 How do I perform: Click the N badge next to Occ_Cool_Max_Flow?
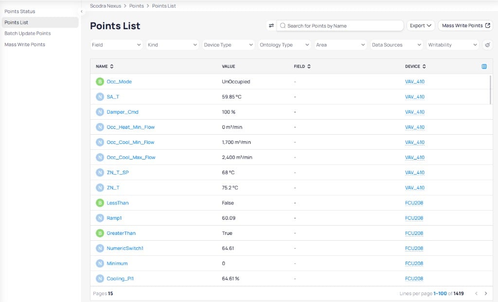point(100,158)
